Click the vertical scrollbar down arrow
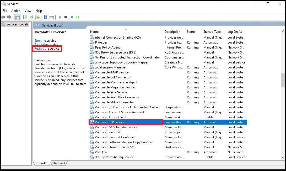The image size is (286, 171). pyautogui.click(x=283, y=158)
